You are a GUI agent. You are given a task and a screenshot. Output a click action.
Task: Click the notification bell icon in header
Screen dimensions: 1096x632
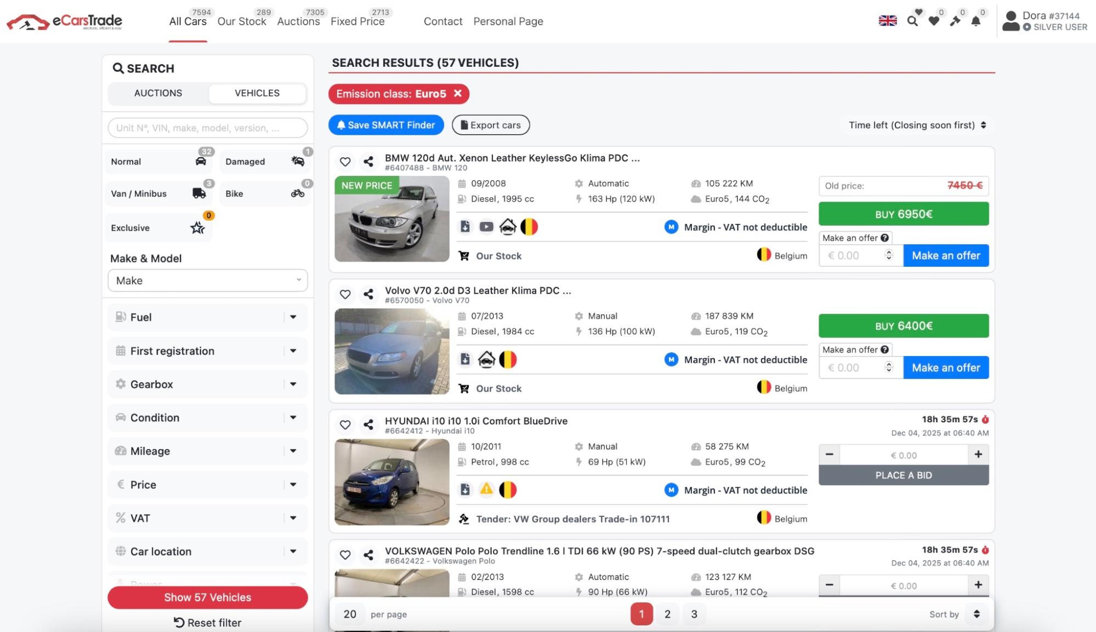click(976, 21)
